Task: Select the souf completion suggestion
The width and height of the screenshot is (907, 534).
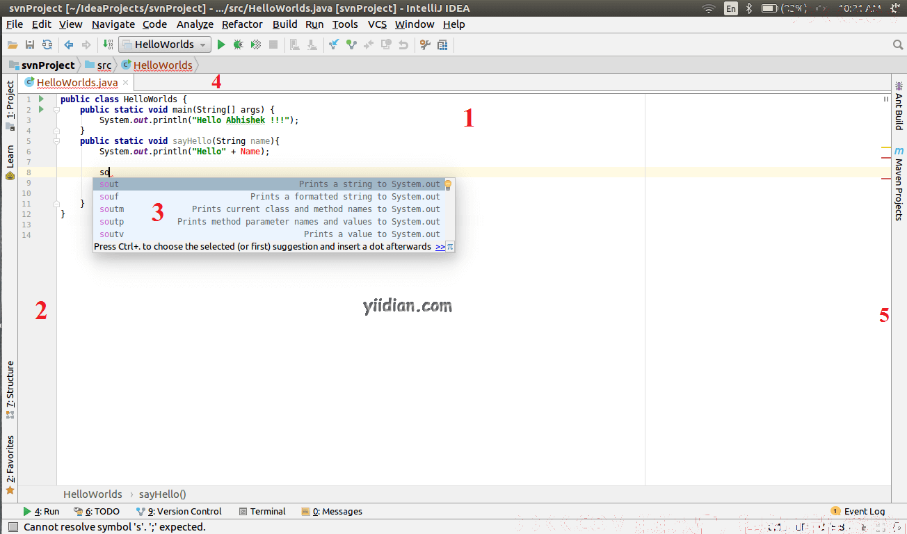Action: coord(274,197)
